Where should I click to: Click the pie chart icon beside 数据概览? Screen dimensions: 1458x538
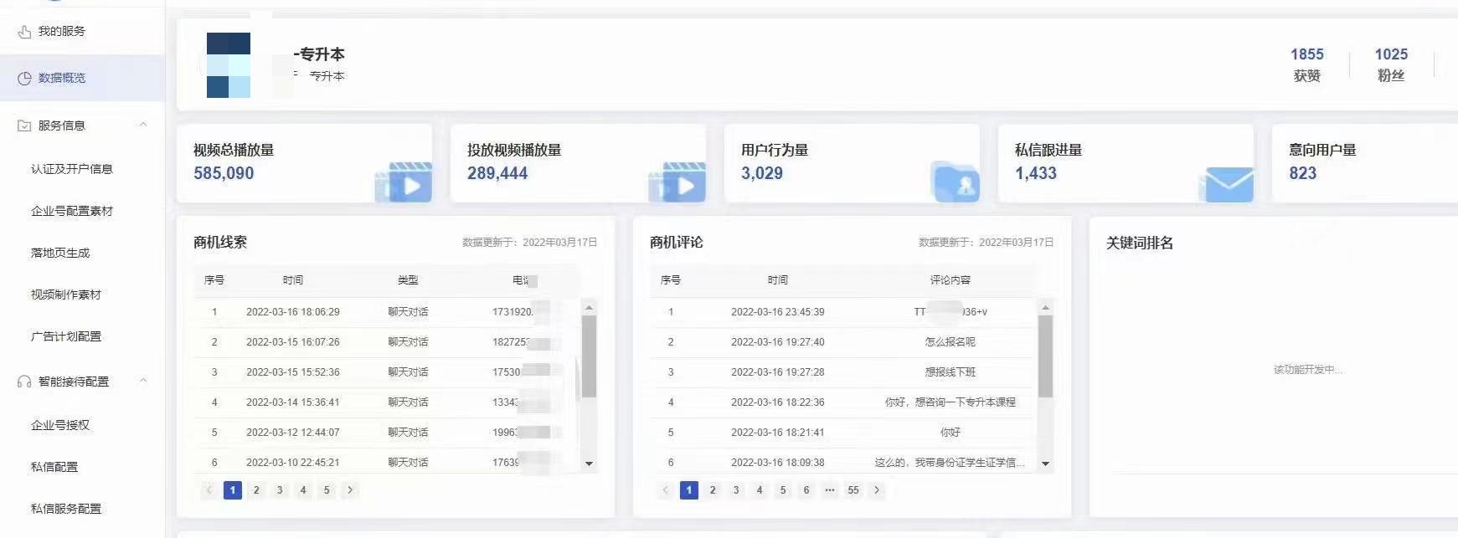[24, 78]
